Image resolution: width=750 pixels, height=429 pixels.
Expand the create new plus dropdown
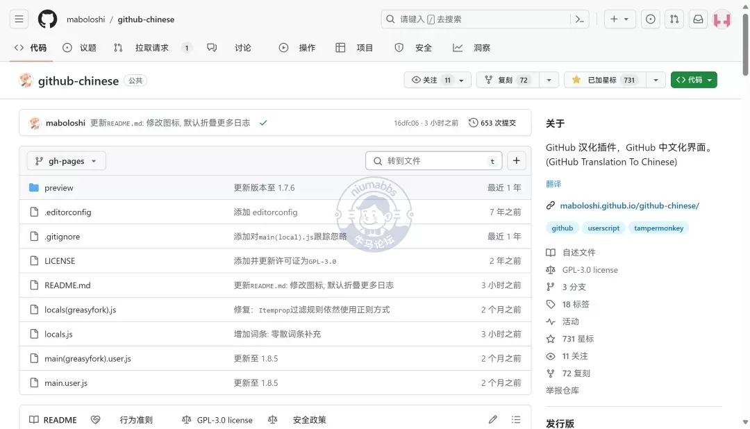[x=620, y=19]
